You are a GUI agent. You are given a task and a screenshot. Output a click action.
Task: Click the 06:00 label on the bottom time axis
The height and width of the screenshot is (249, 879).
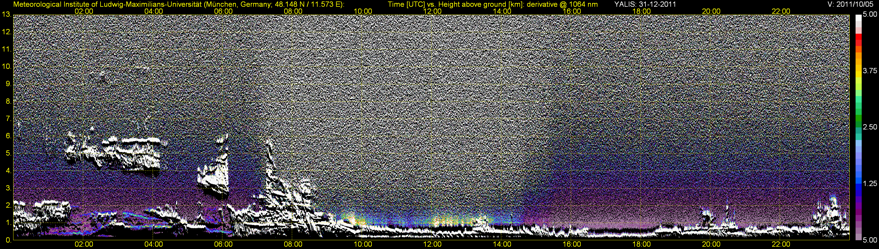(223, 244)
